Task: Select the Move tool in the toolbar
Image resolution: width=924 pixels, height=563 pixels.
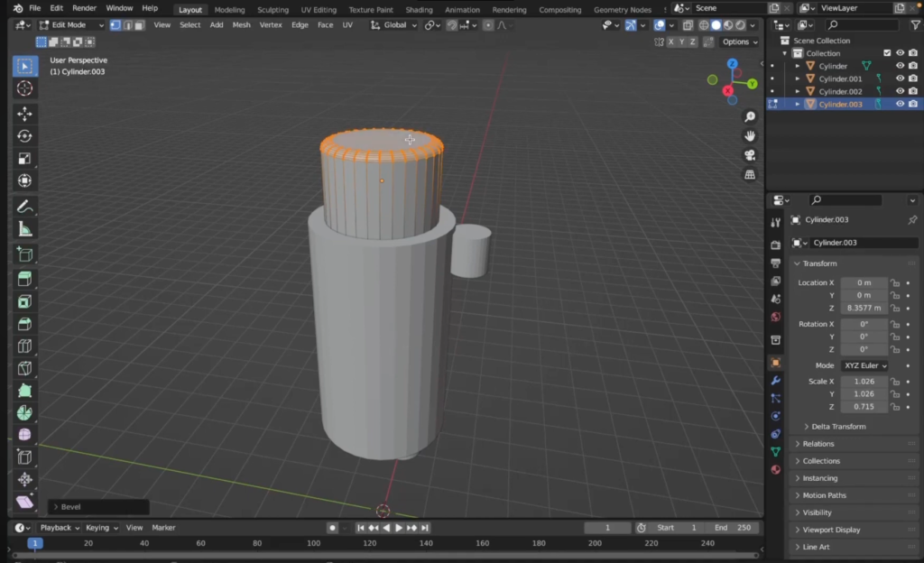Action: pyautogui.click(x=24, y=114)
